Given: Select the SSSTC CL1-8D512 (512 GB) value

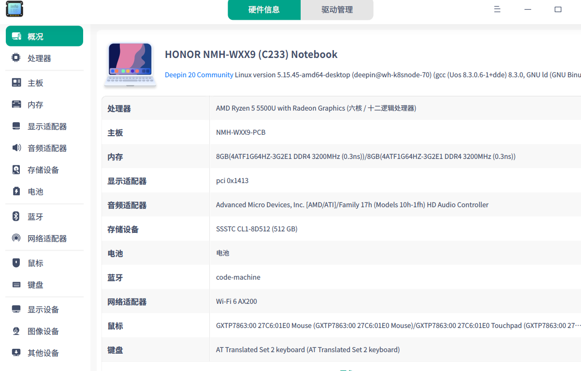Looking at the screenshot, I should pos(257,229).
